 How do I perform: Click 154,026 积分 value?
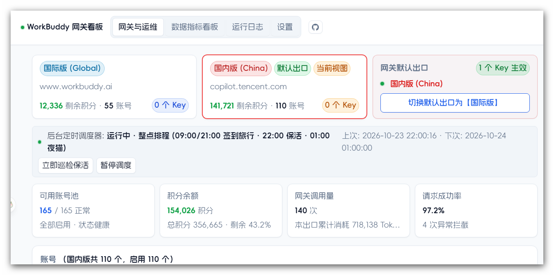pos(190,211)
